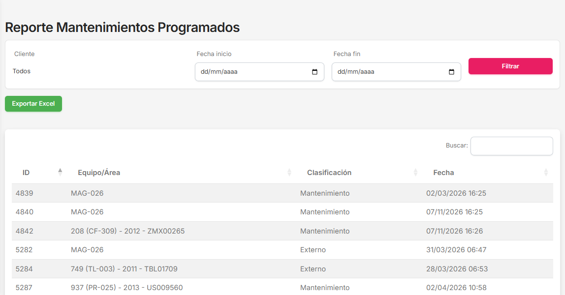Click the 749 (TL-003) - 2011 - TBL01709 row
Viewport: 565px width, 295px height.
point(124,269)
